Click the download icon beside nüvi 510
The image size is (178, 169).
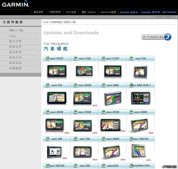click(131, 58)
